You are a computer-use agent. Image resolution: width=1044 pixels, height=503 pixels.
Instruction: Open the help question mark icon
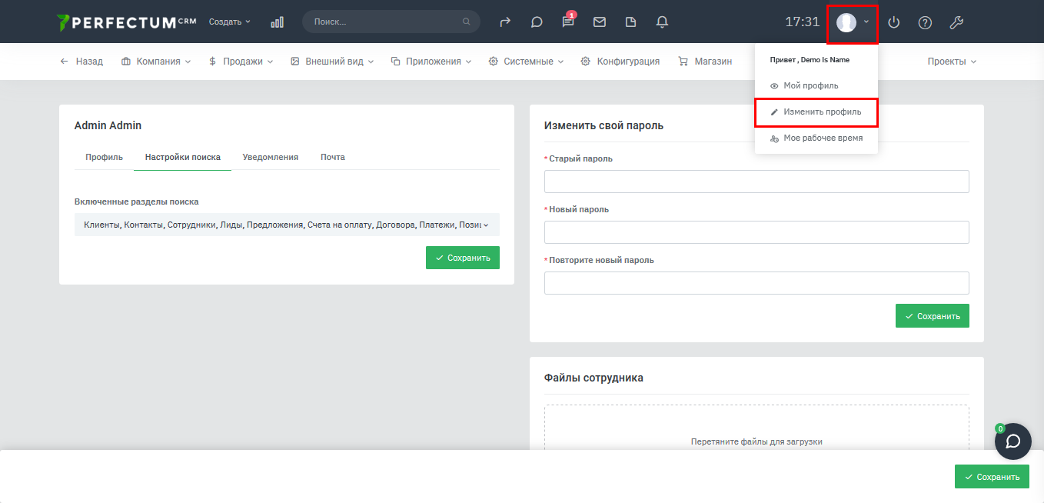925,22
